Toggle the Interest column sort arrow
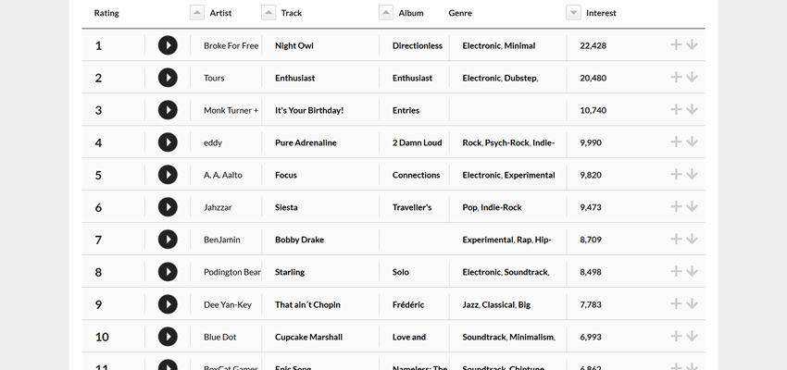Screen dimensions: 787x370 (x=573, y=13)
